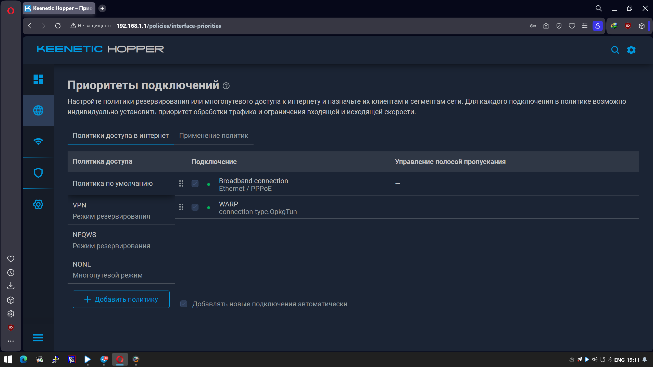Click help question mark next to title
The image size is (653, 367).
226,86
